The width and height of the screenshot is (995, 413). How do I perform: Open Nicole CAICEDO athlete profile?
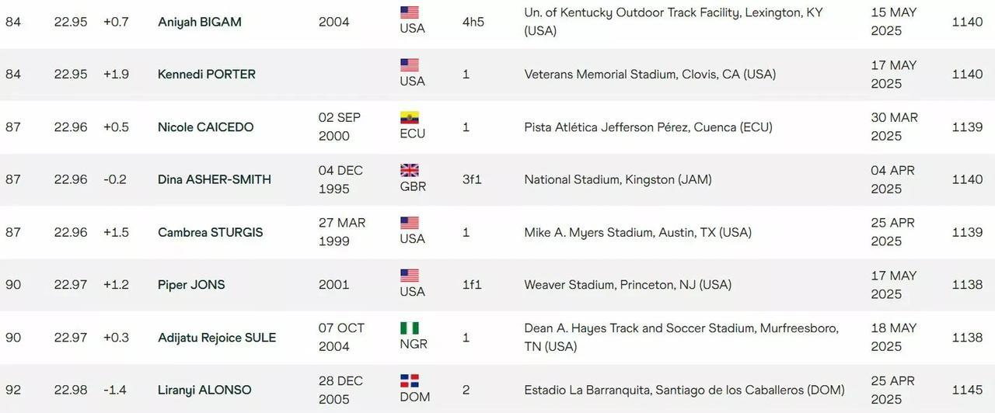point(206,127)
